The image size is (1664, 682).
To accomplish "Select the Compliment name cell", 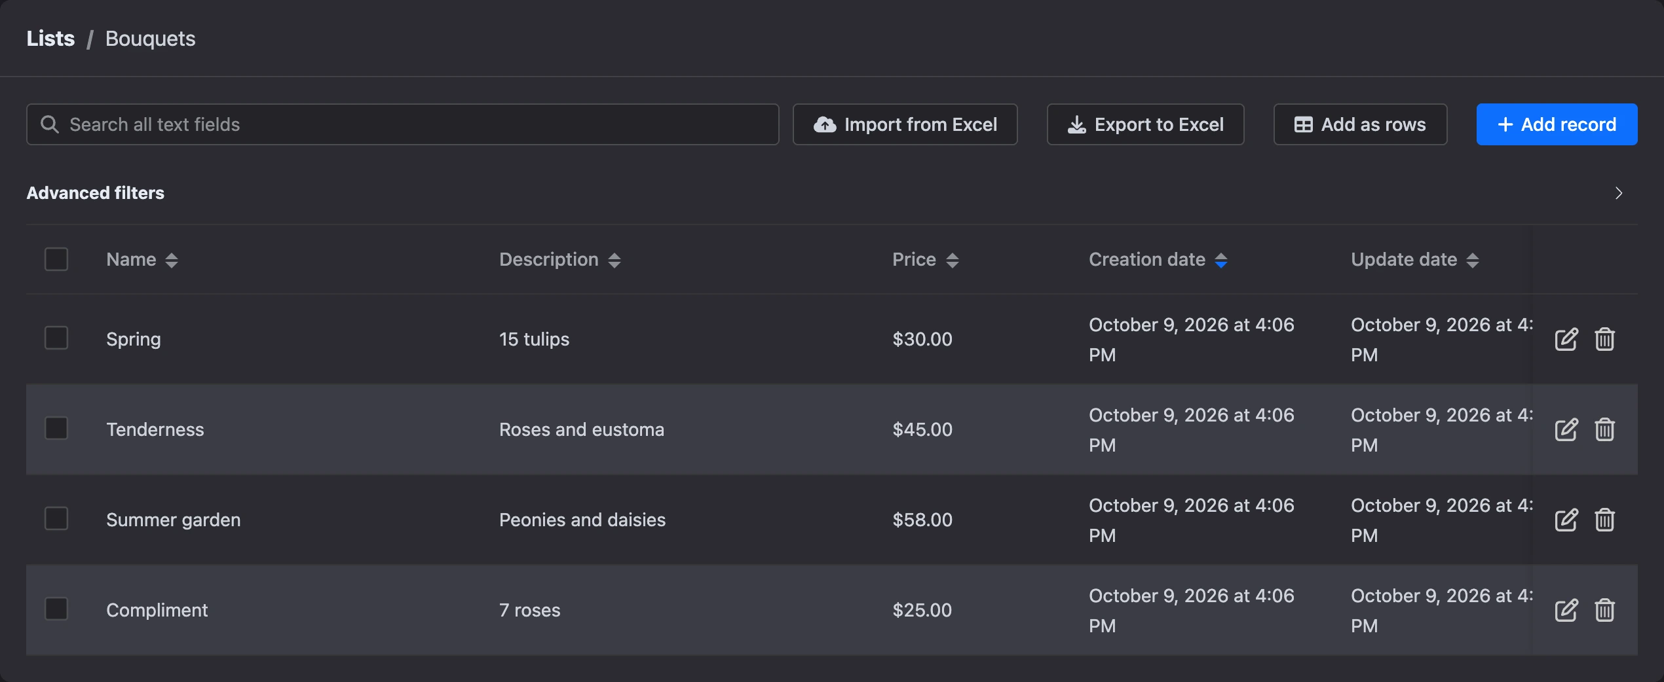I will [x=157, y=610].
